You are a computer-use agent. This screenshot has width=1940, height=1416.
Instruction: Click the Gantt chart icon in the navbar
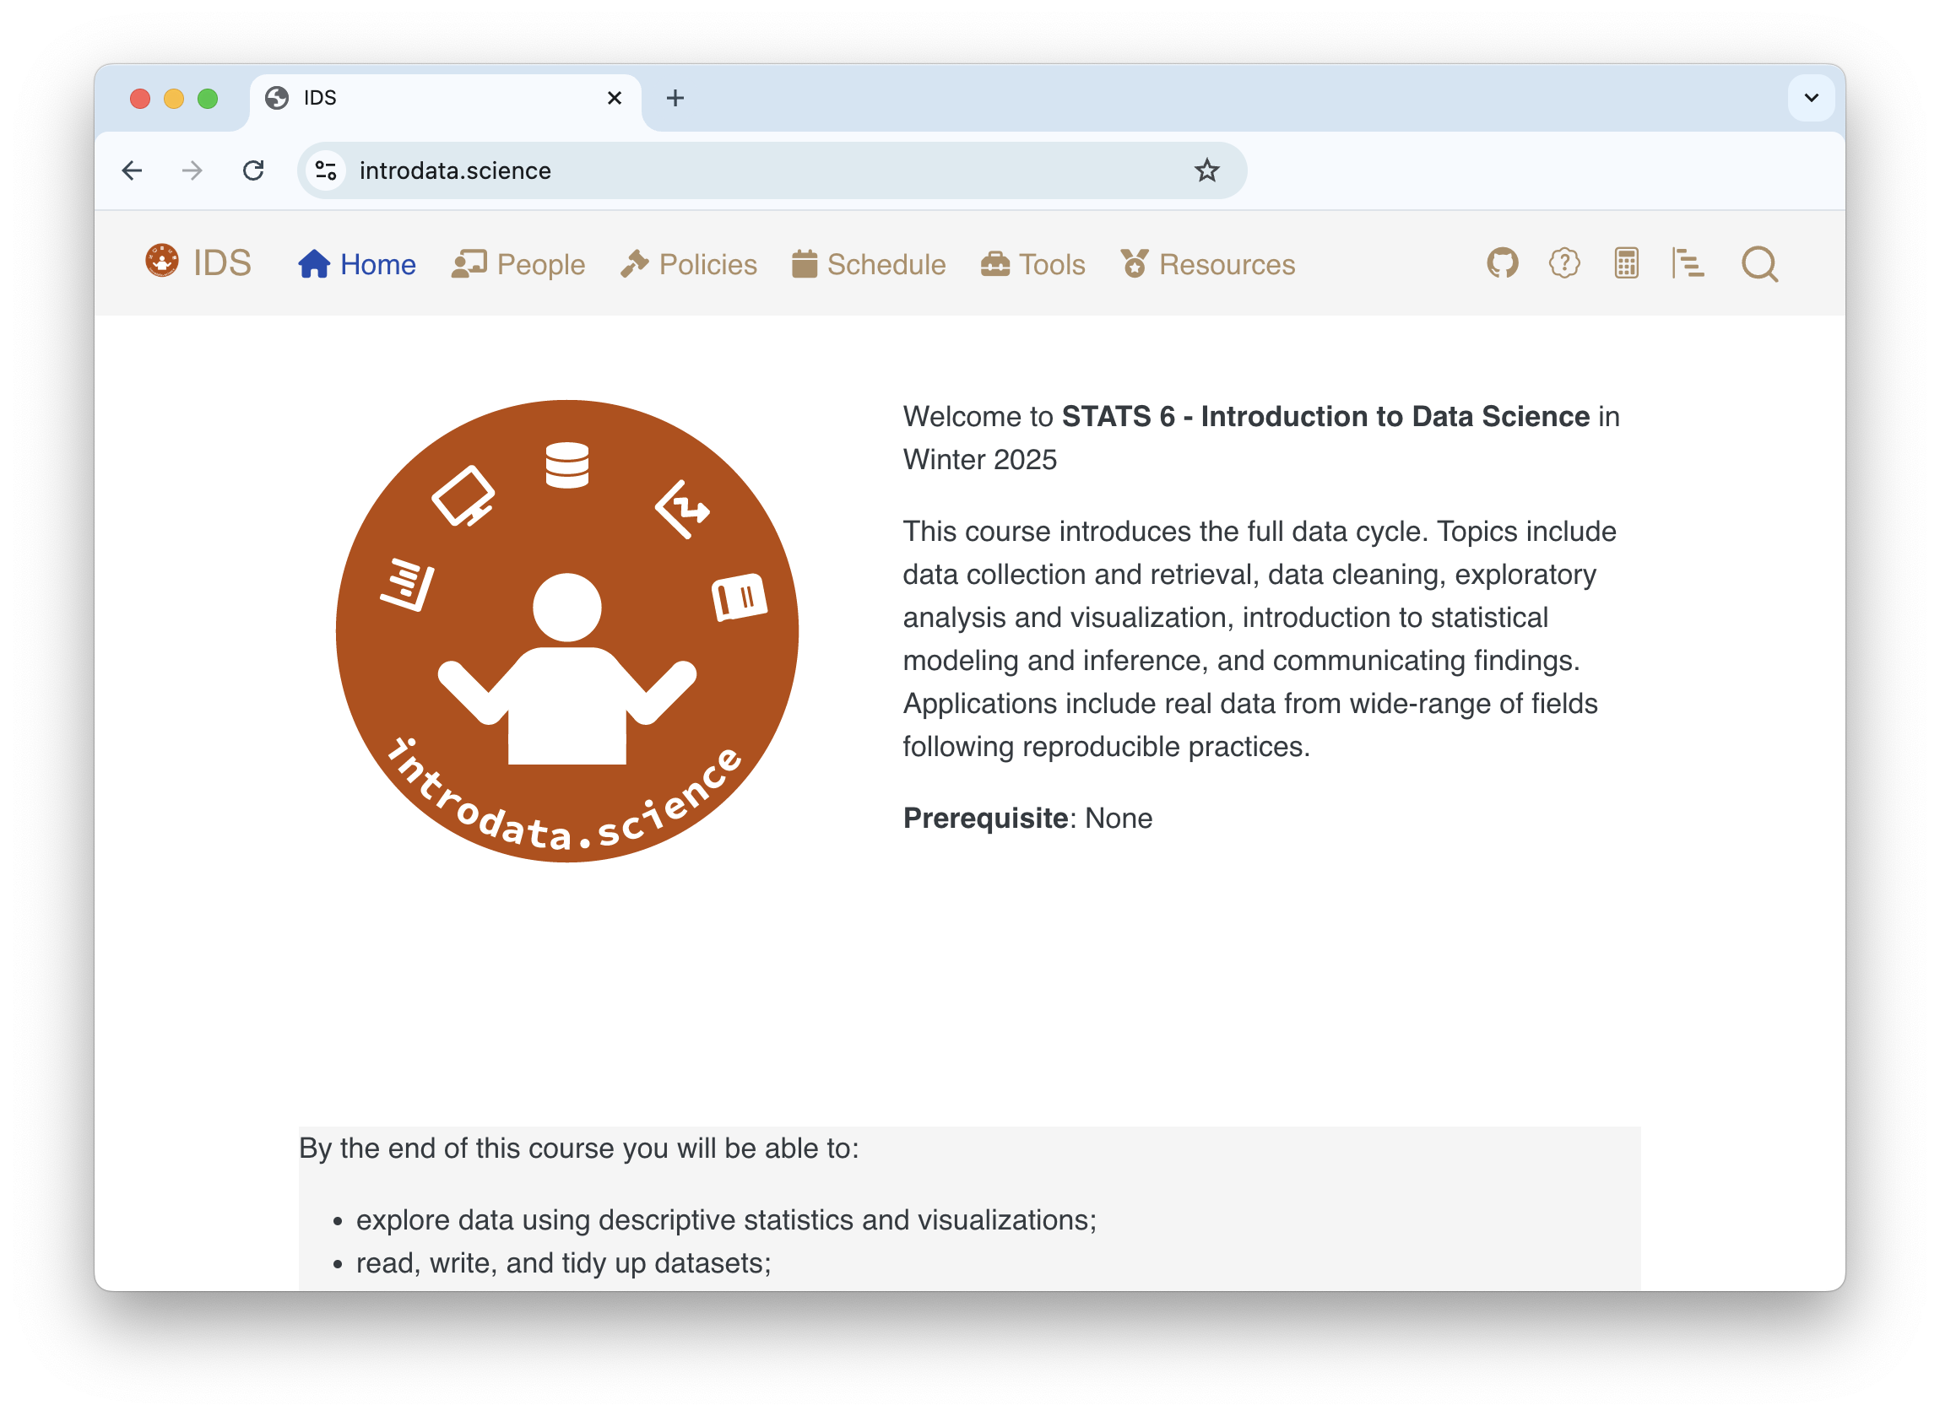point(1688,264)
